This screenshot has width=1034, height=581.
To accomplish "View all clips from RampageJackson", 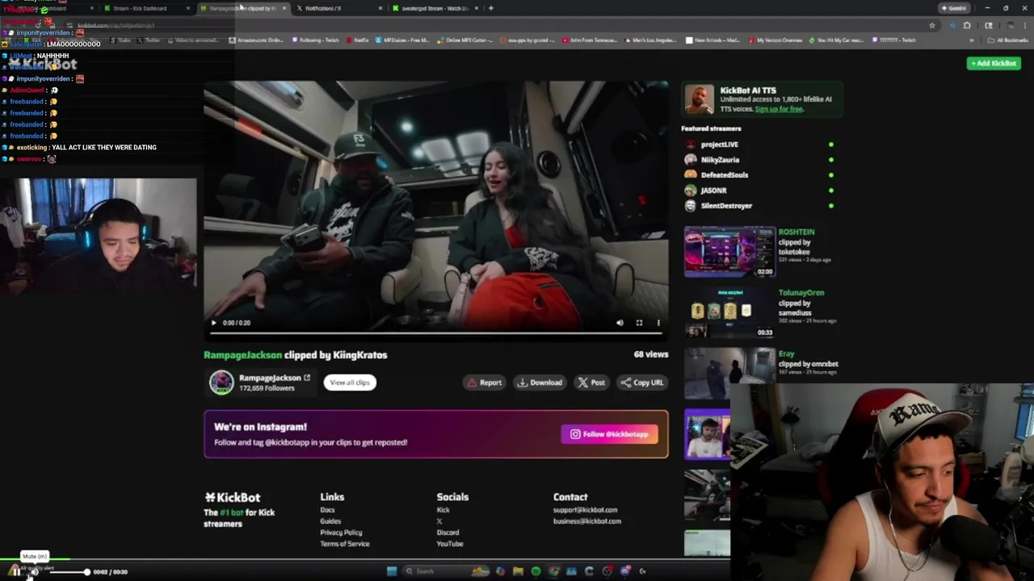I will coord(350,382).
